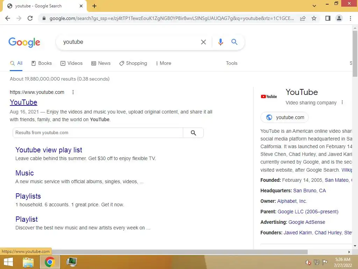Expand the More search filters menu

coord(164,63)
